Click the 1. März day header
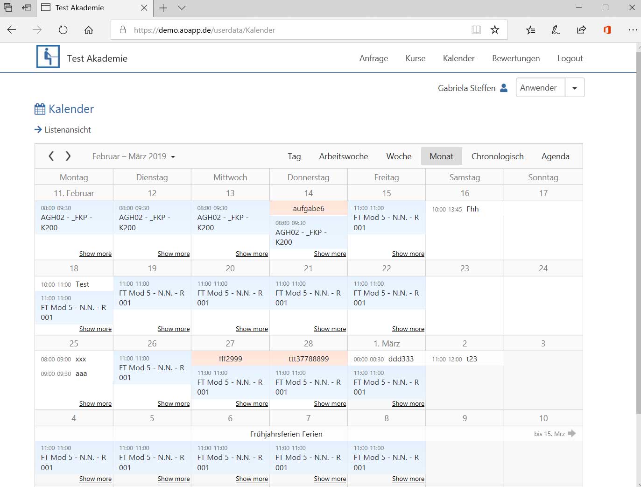 (387, 343)
